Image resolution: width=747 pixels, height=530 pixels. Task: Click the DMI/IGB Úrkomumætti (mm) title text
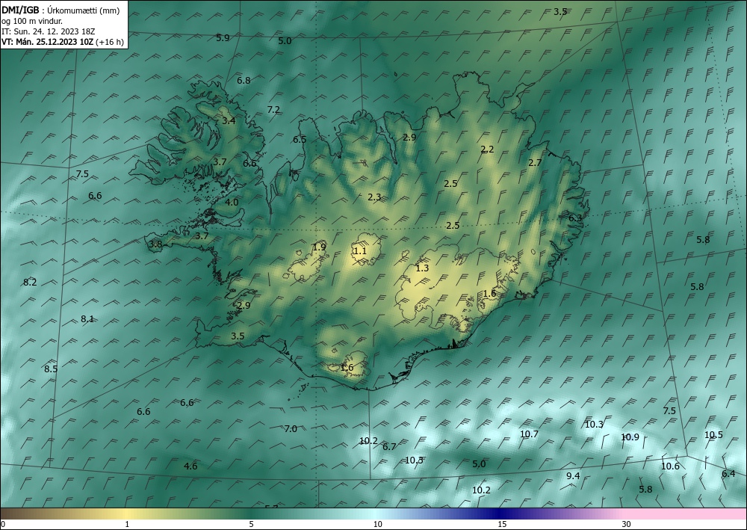[61, 10]
